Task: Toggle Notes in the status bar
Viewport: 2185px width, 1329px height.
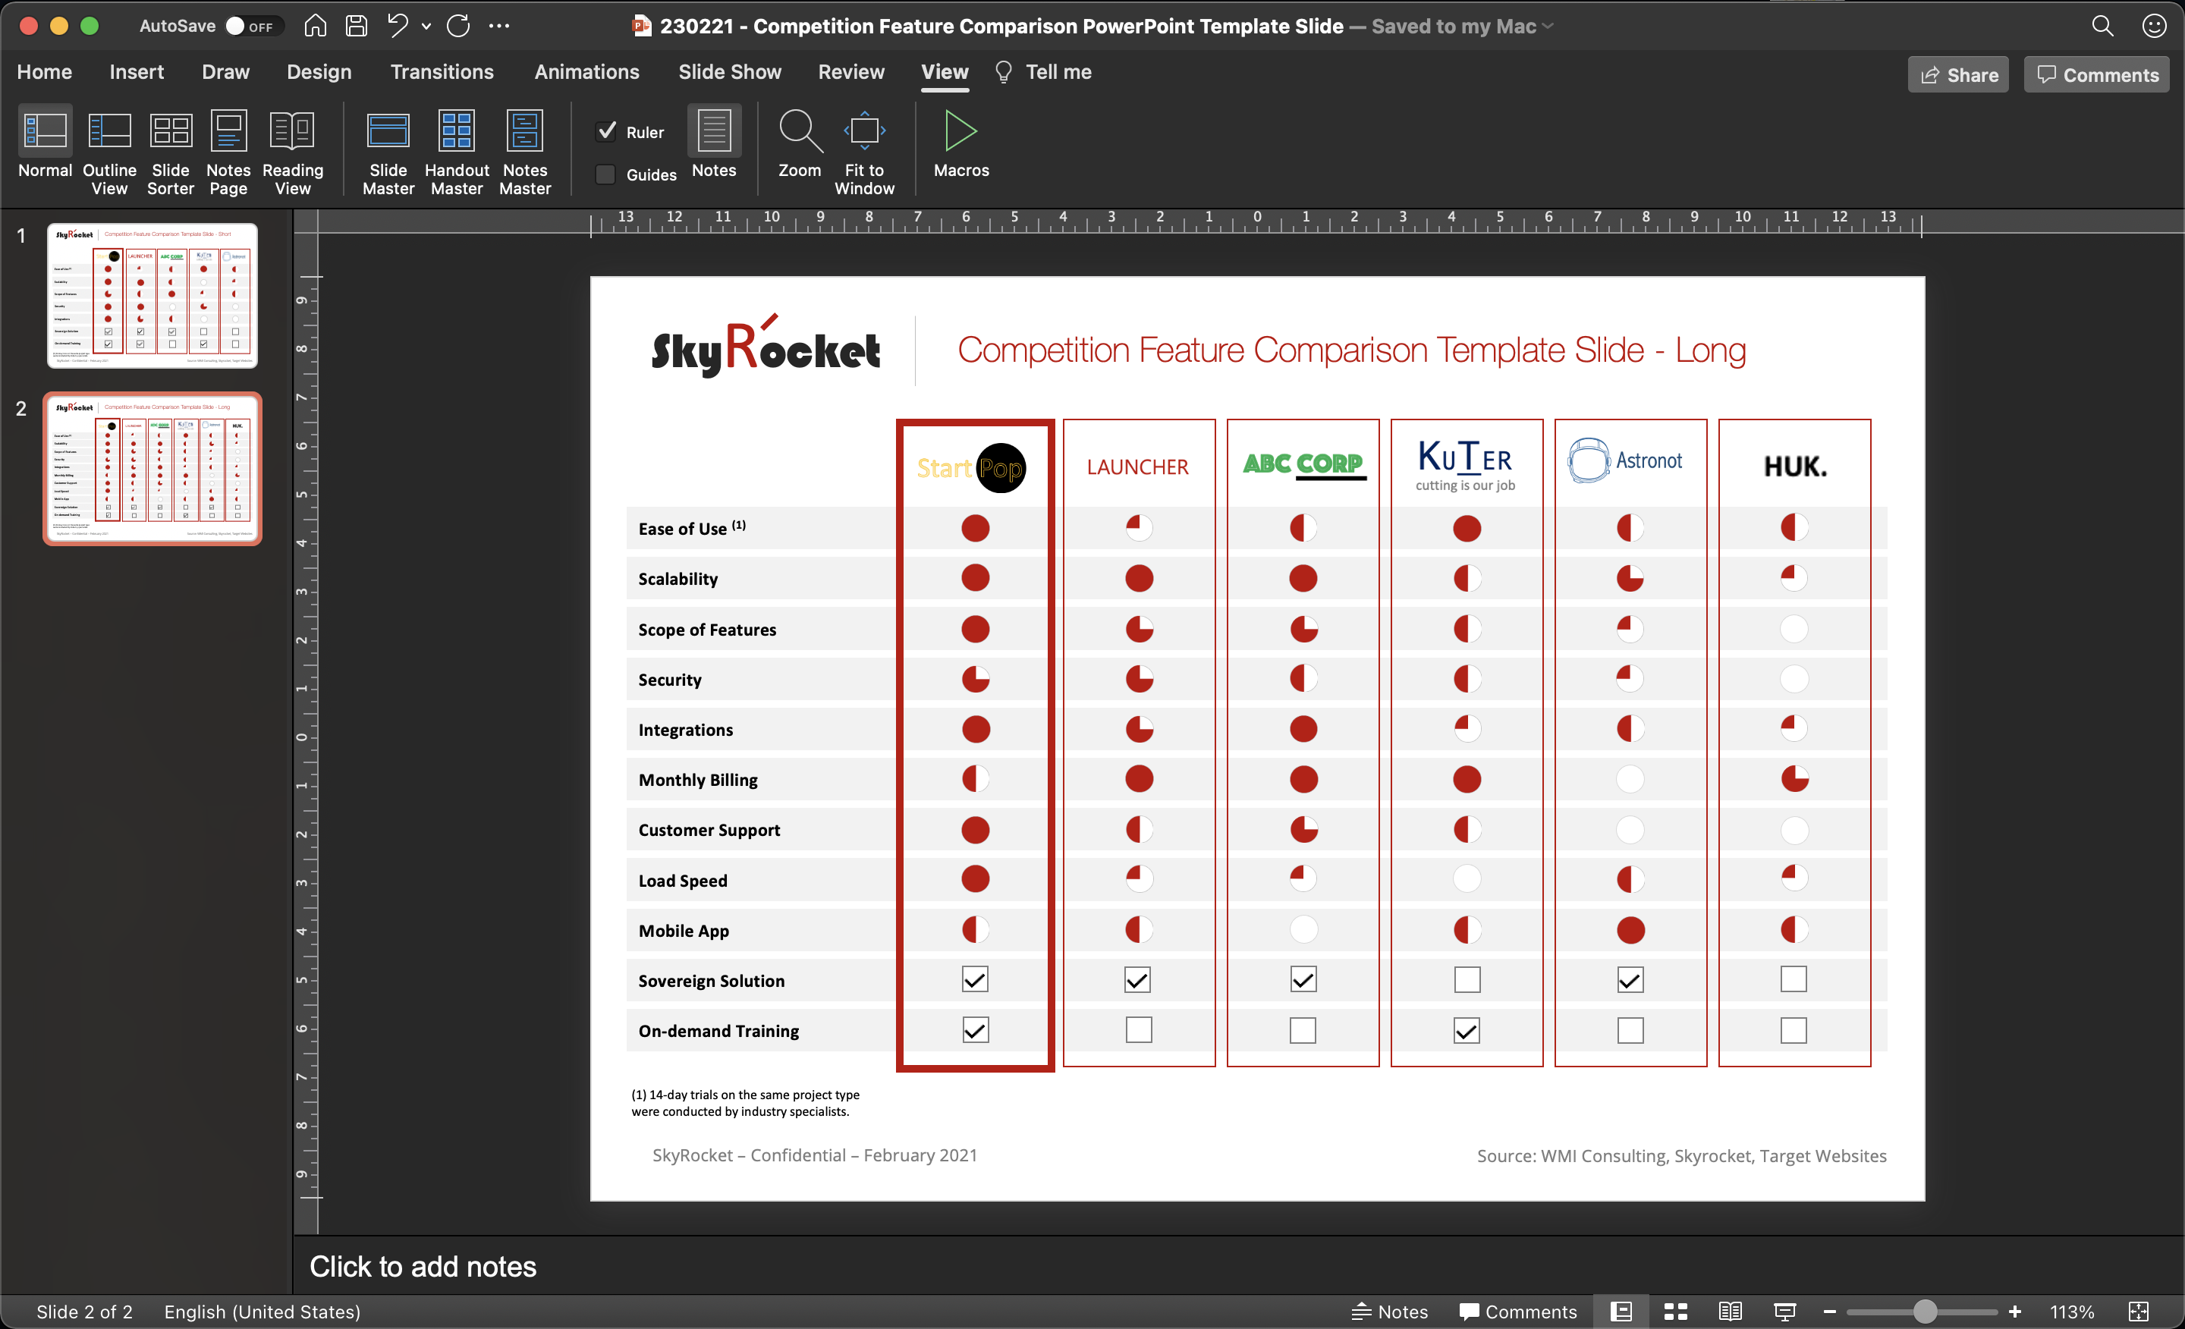Action: point(1388,1312)
